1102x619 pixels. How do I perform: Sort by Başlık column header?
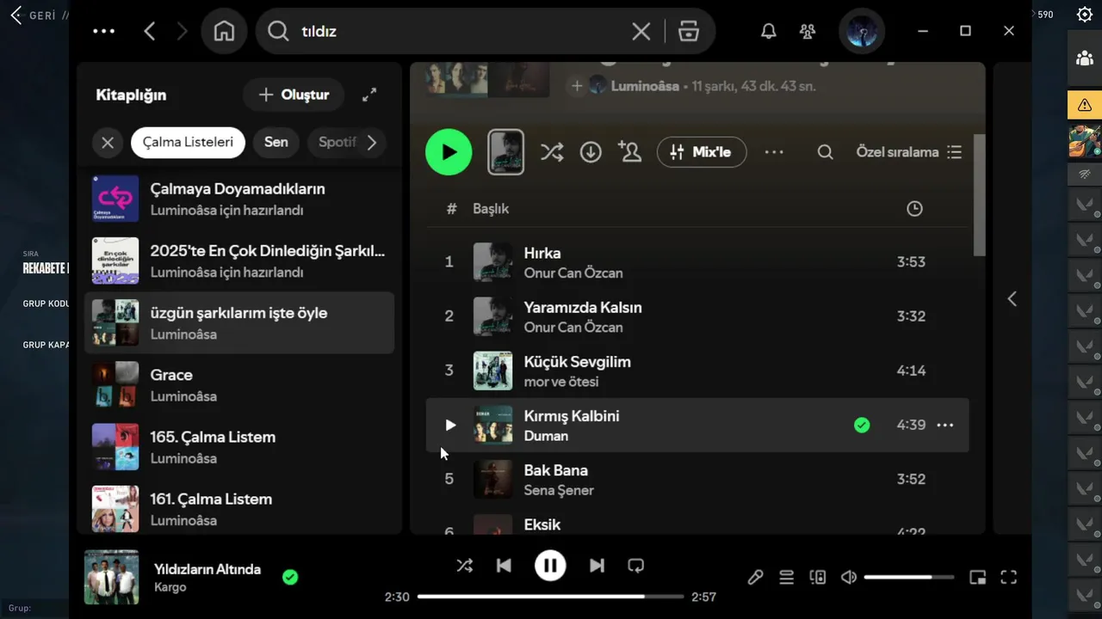coord(491,209)
